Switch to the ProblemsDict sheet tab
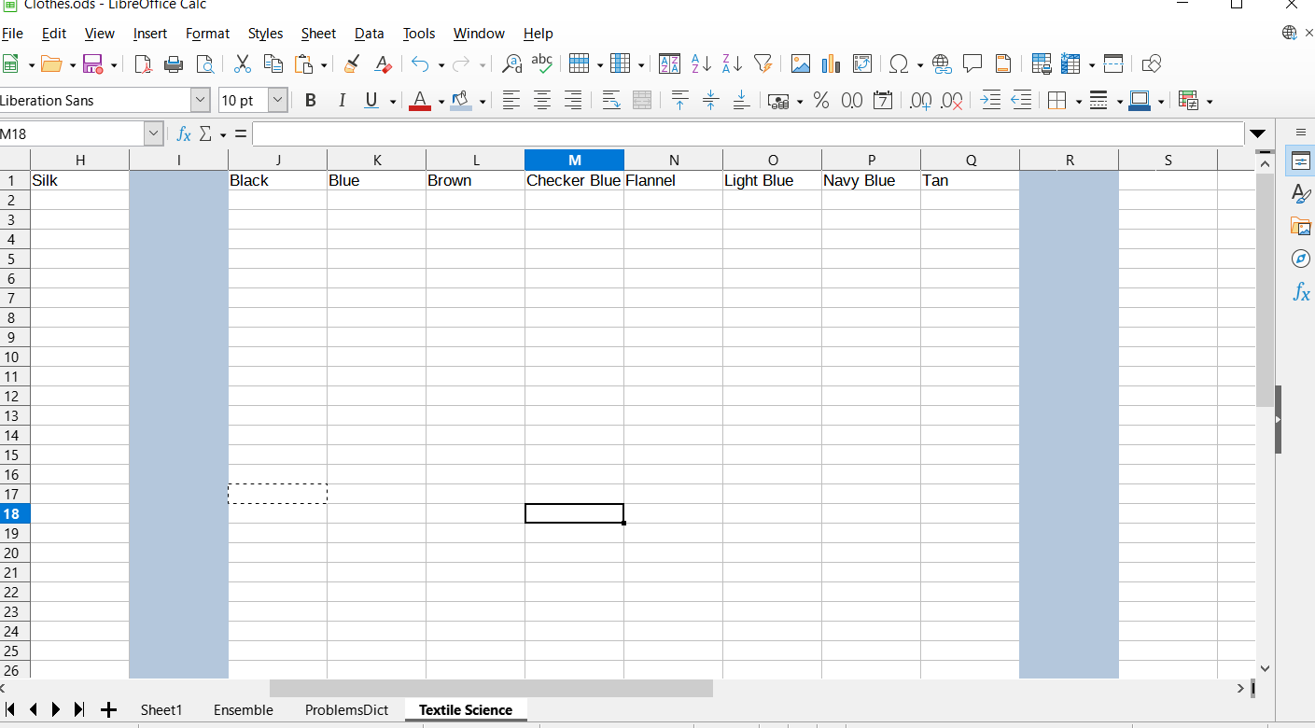The image size is (1315, 728). (346, 709)
